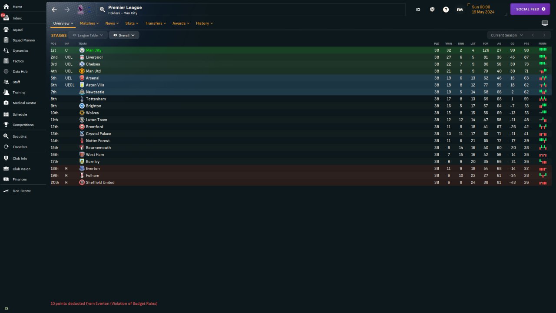
Task: Click the Everton points deduction note
Action: (104, 303)
